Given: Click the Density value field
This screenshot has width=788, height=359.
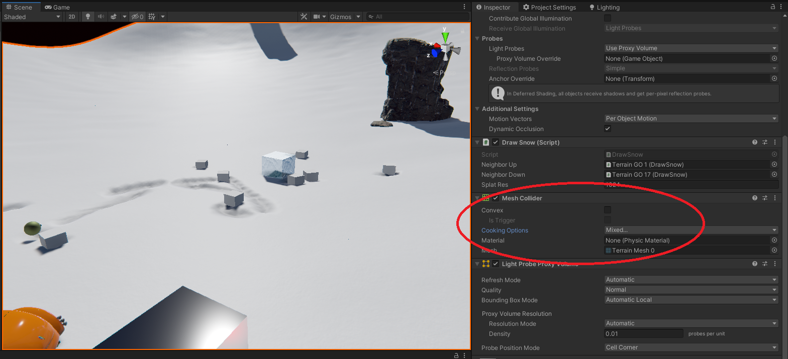Looking at the screenshot, I should click(644, 333).
